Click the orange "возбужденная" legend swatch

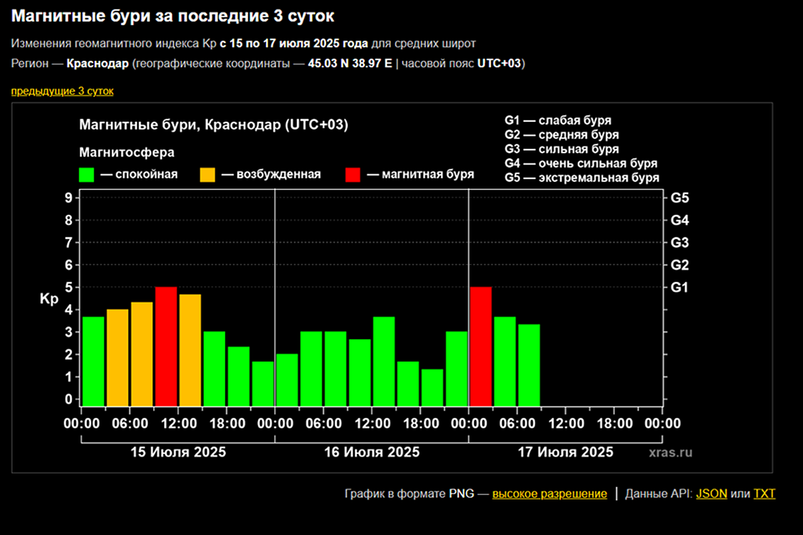click(207, 175)
